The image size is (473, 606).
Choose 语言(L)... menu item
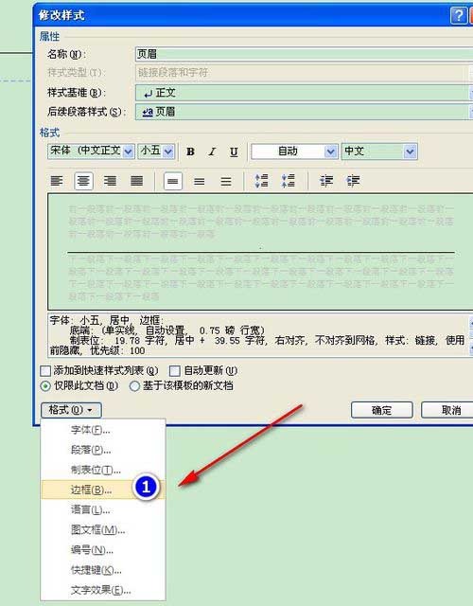(x=103, y=509)
